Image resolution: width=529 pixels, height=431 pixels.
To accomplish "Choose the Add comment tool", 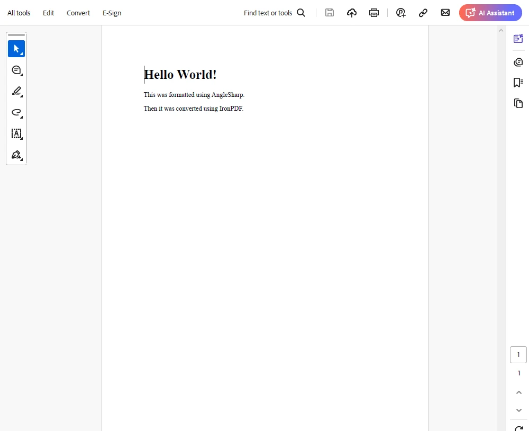I will (x=16, y=70).
